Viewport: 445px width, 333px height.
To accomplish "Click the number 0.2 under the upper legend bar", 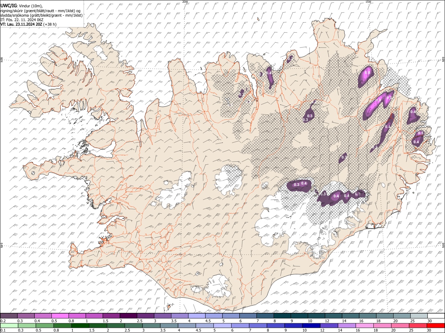I will tap(3, 321).
